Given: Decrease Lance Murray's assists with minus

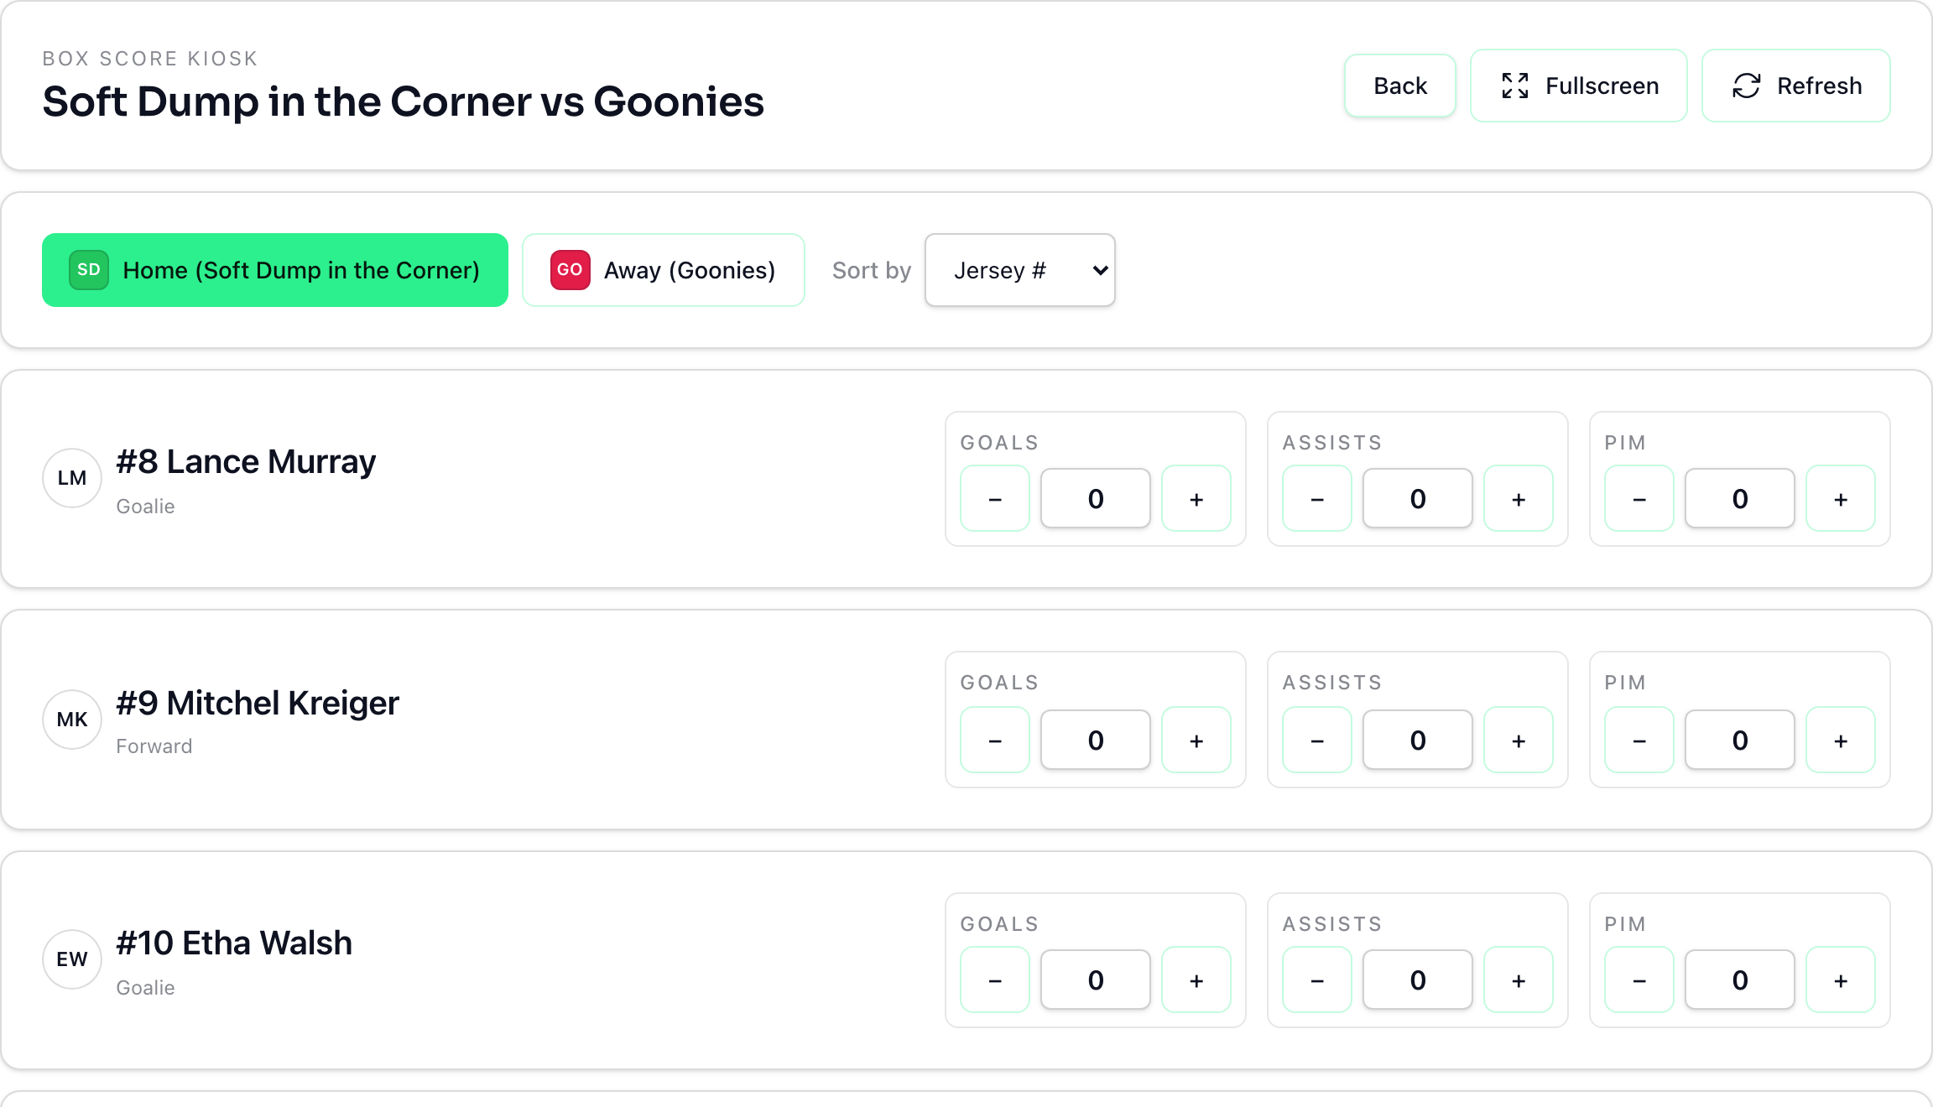Looking at the screenshot, I should coord(1317,499).
